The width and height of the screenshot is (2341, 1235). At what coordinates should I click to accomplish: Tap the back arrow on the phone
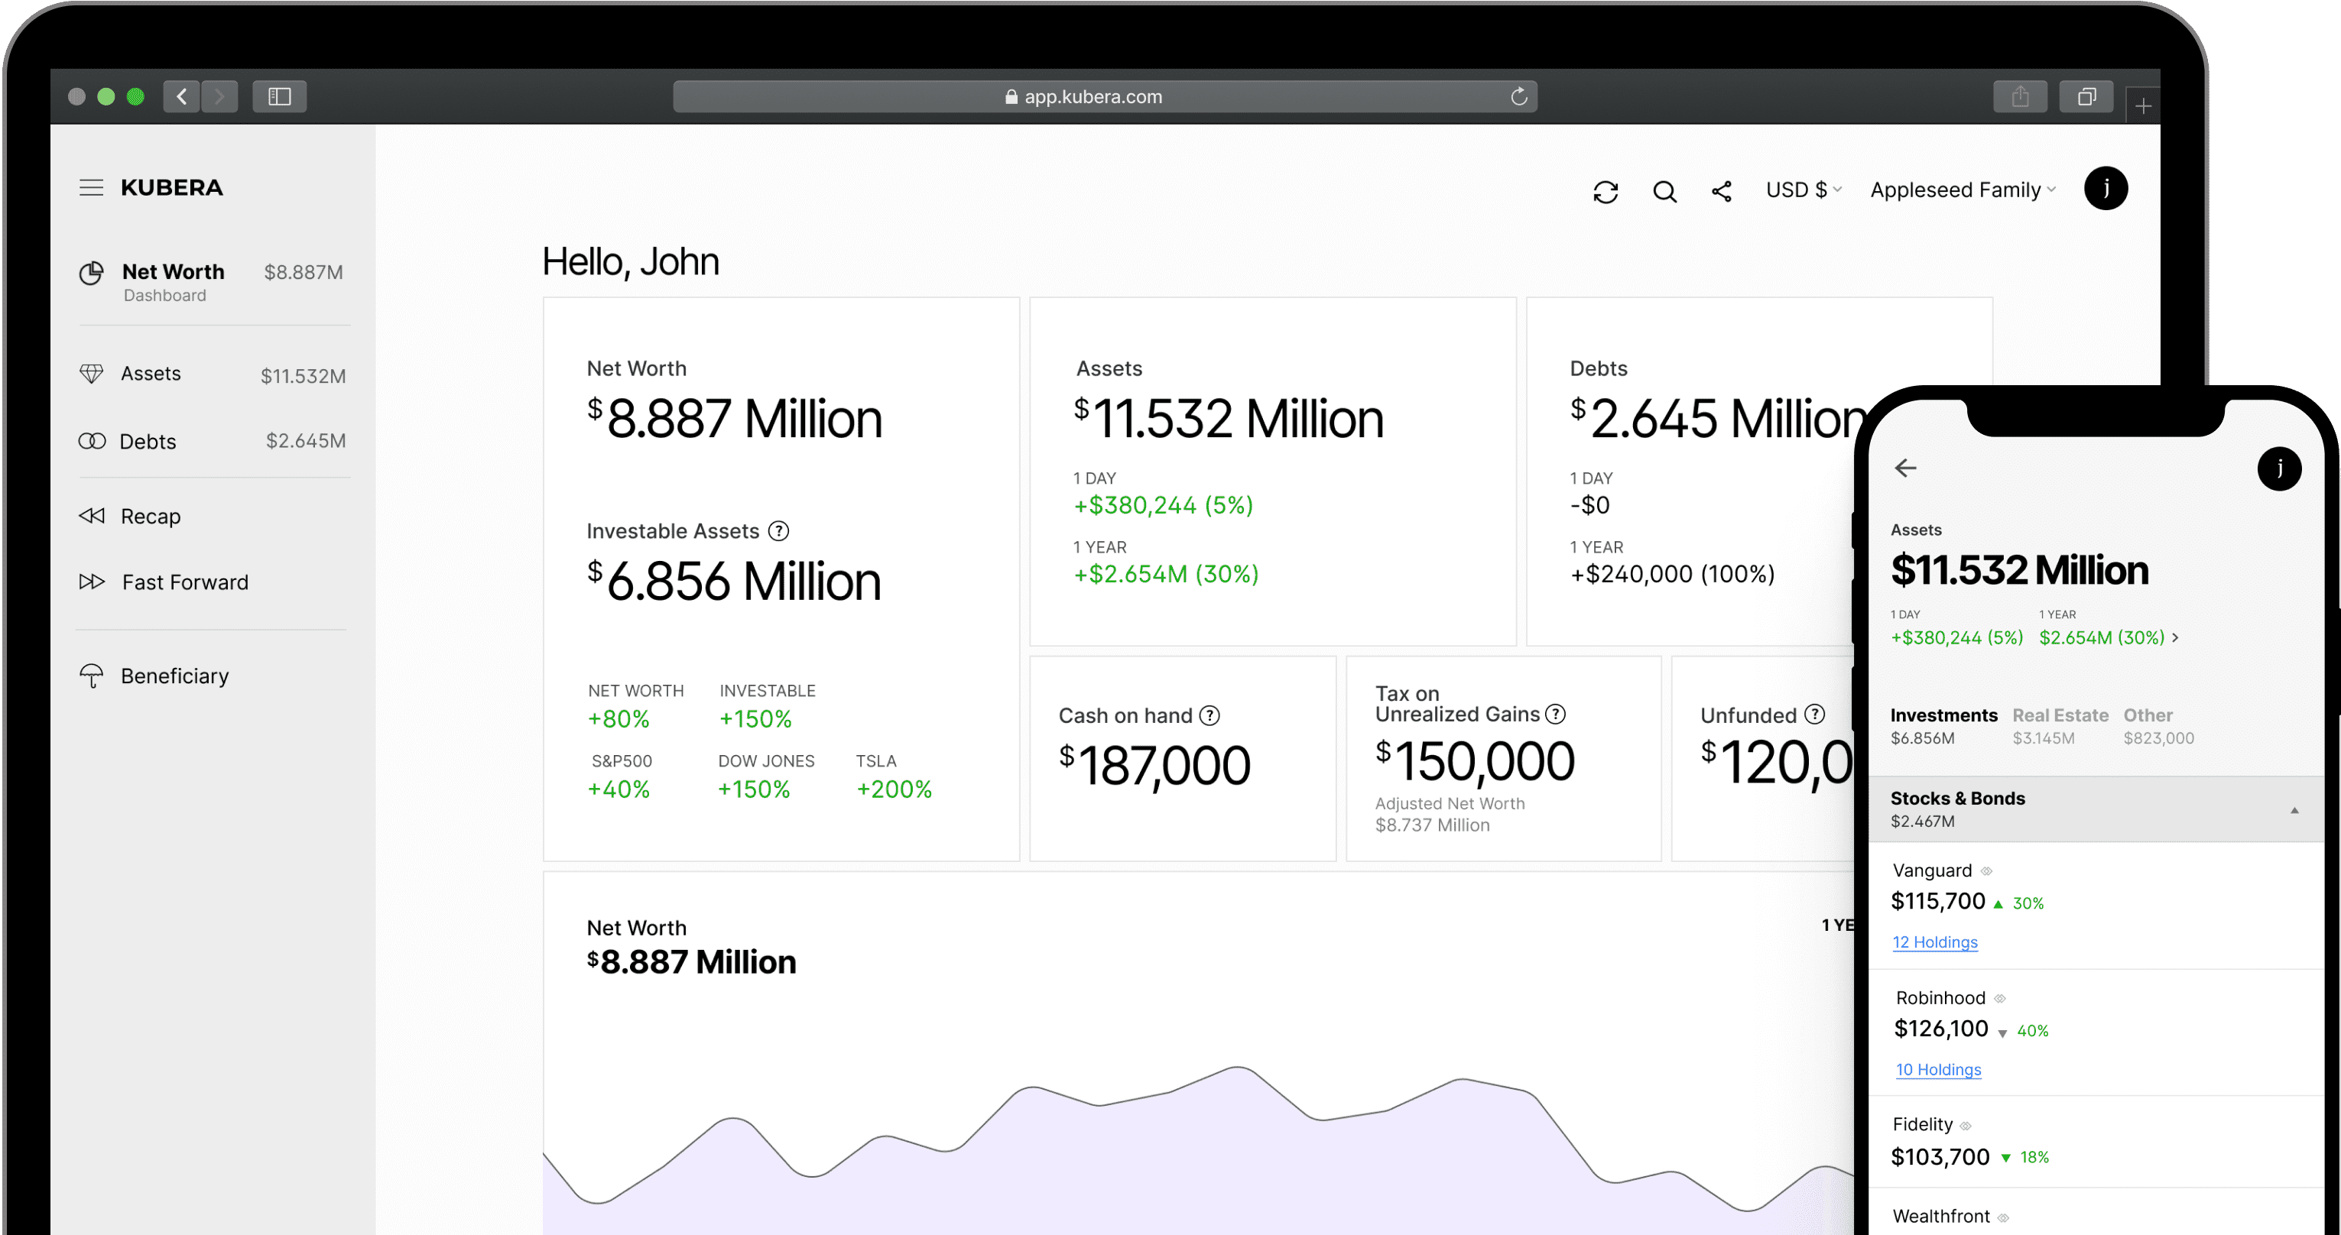pos(1906,468)
